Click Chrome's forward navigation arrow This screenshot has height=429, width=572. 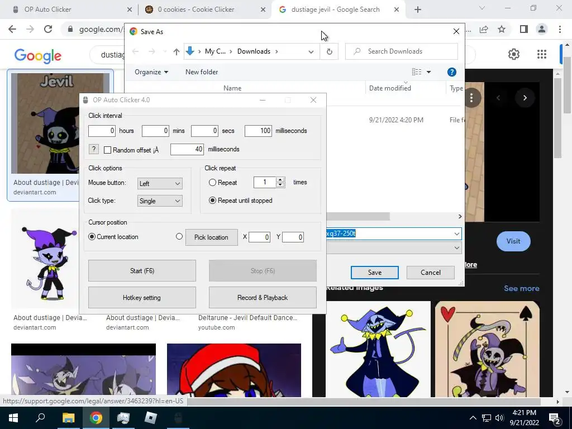30,29
